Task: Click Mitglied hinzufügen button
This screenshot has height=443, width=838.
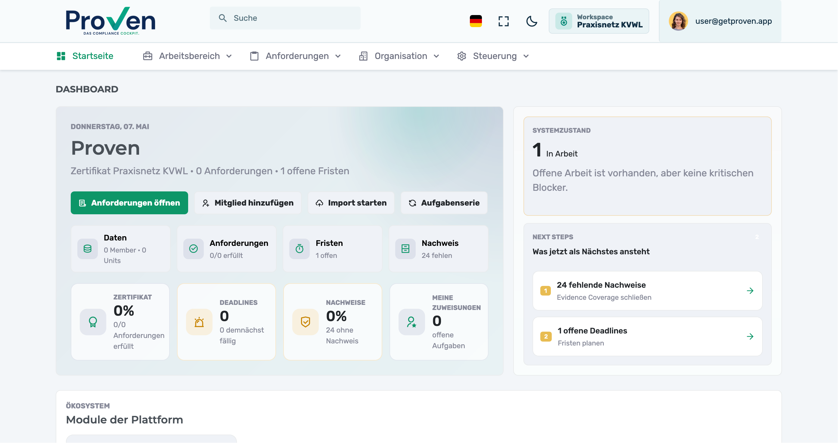Action: pyautogui.click(x=248, y=203)
